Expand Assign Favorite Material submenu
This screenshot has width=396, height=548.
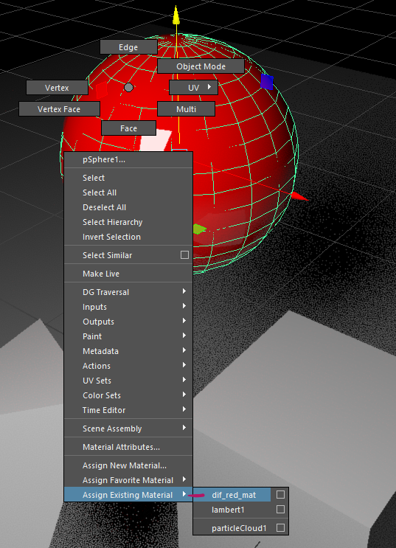click(x=128, y=480)
